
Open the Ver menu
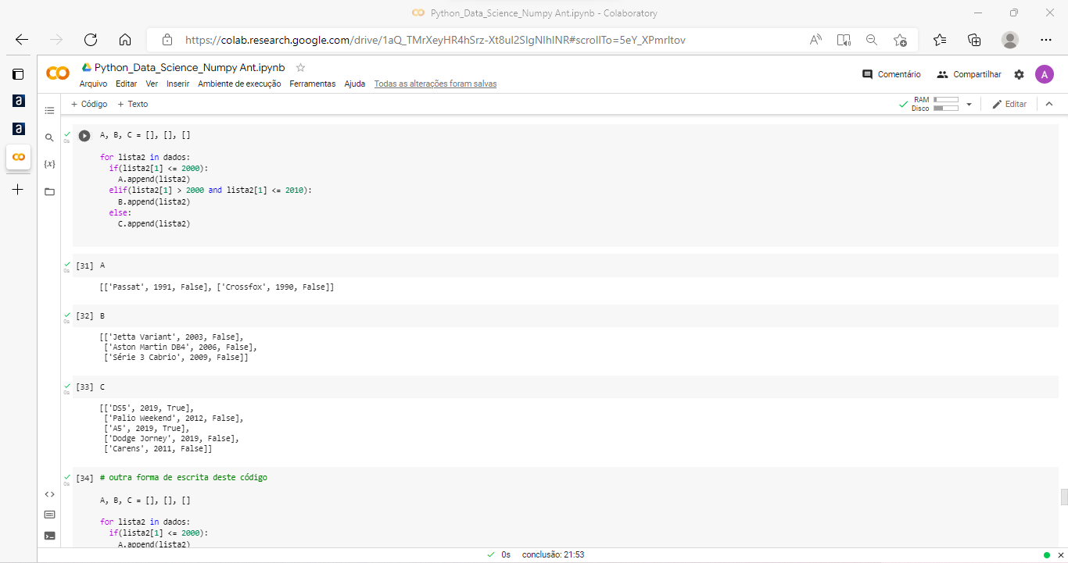(x=152, y=84)
